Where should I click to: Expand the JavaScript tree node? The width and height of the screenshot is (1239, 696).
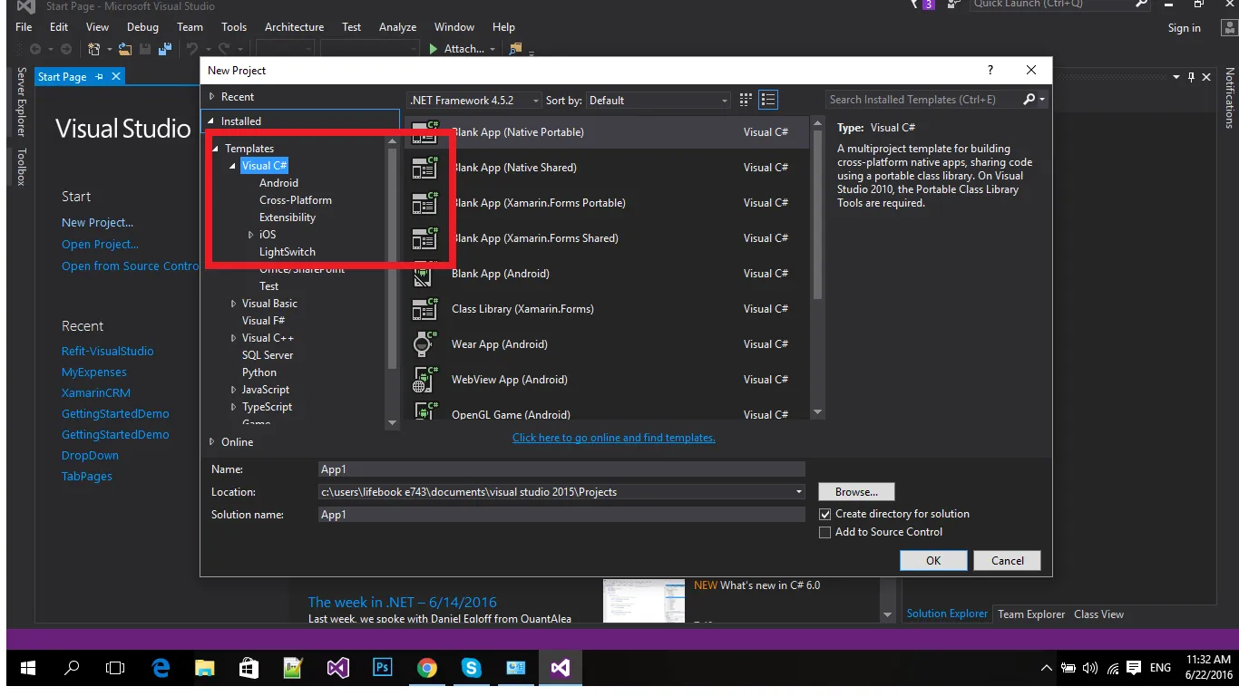click(233, 390)
